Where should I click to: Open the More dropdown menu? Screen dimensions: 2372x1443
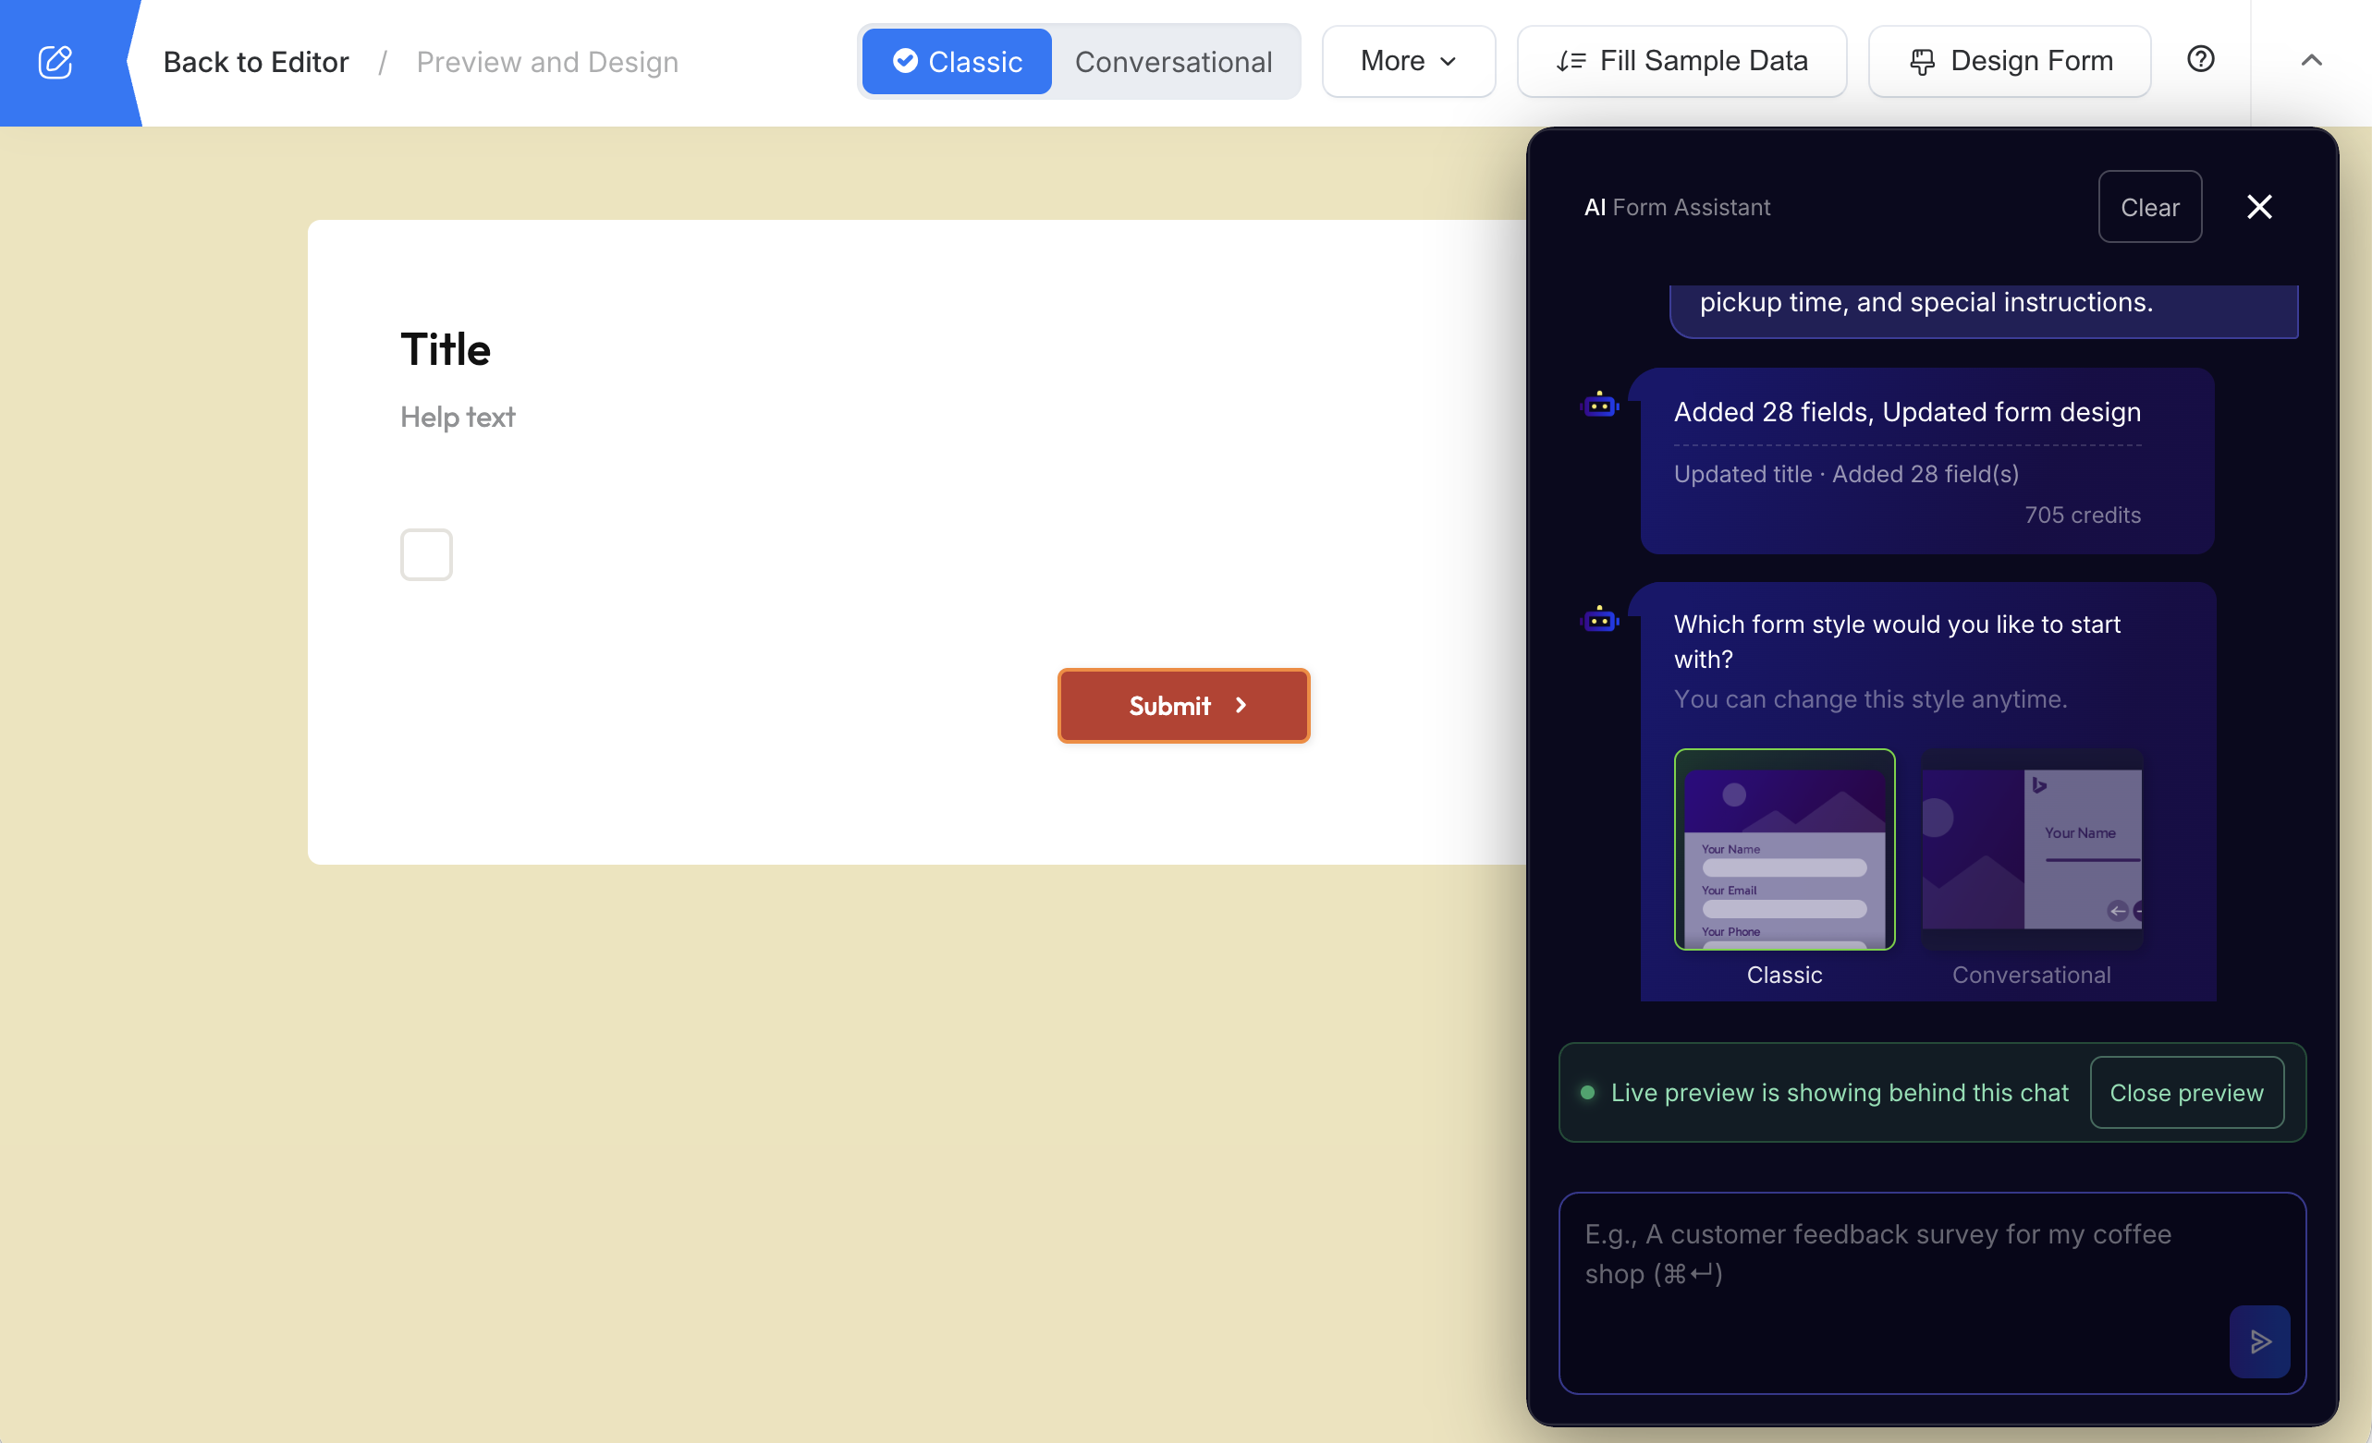click(x=1409, y=62)
